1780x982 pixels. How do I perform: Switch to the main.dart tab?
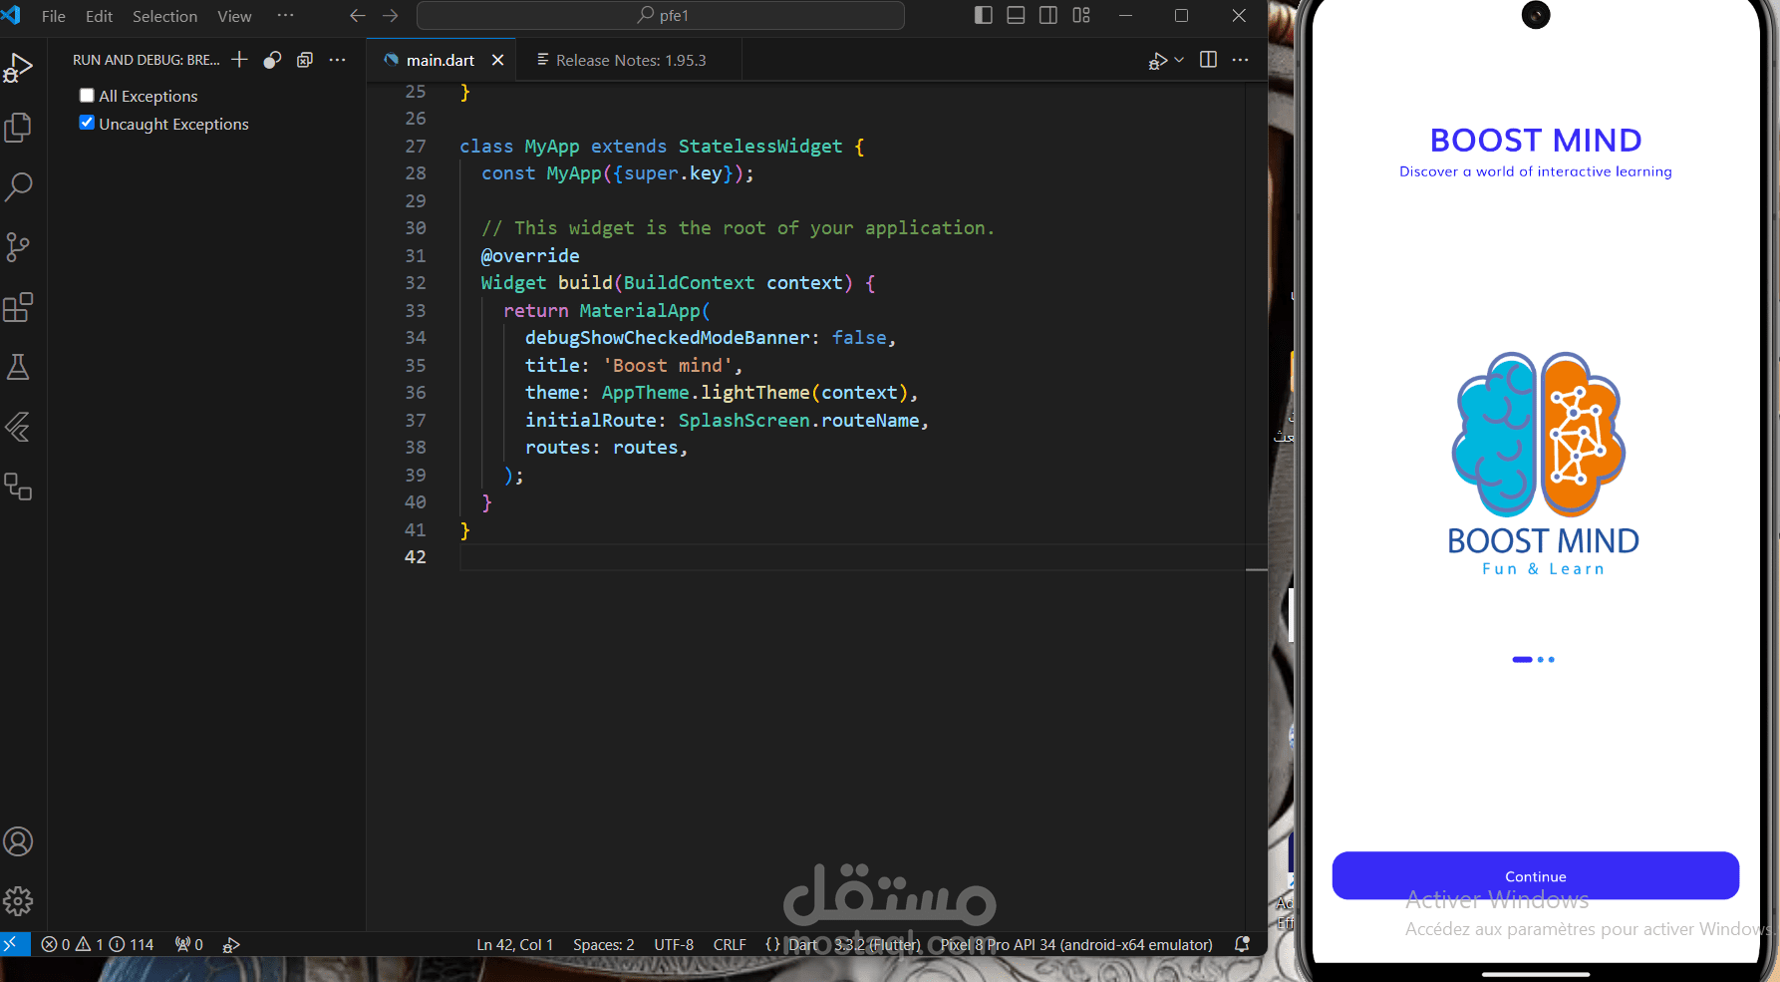pos(440,60)
